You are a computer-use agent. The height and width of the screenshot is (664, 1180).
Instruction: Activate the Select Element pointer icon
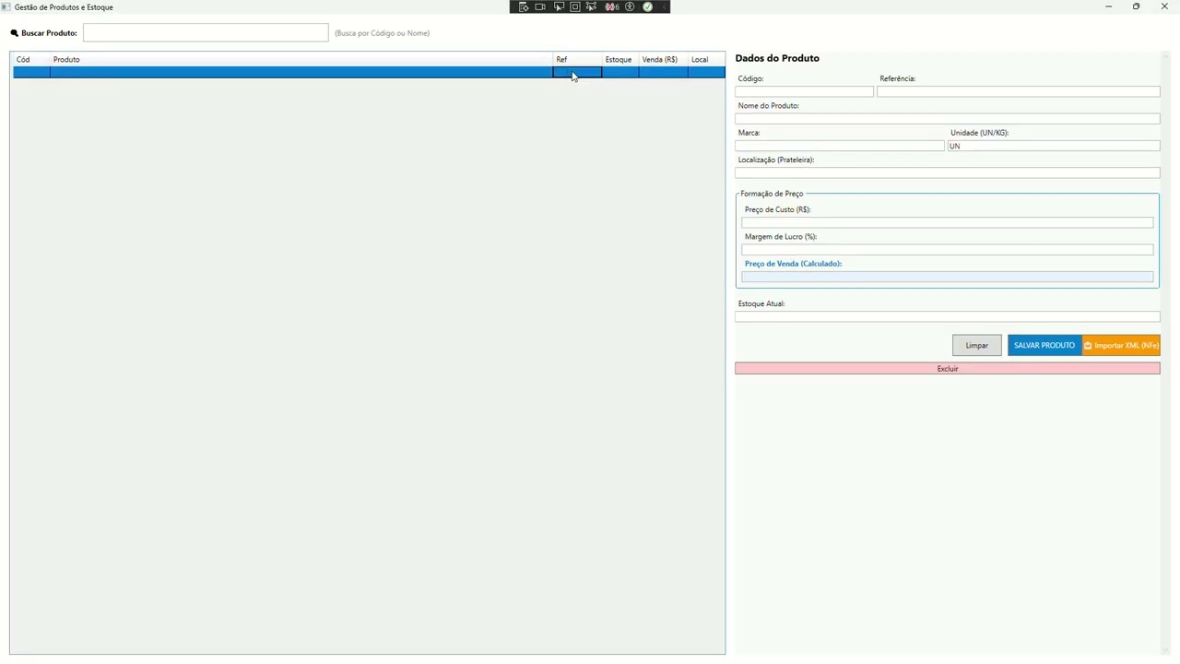(559, 6)
